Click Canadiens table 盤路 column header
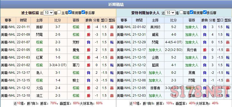Viewport: 232px width, 107px height. [x=228, y=20]
